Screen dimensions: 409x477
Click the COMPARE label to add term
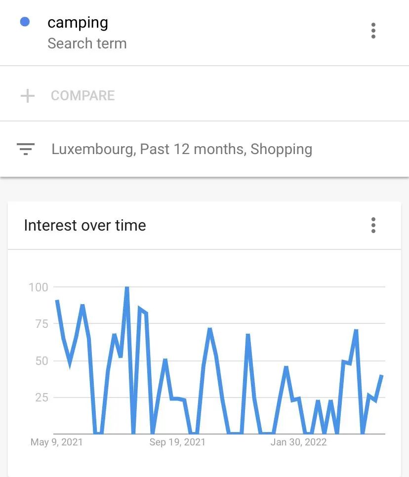tap(83, 95)
